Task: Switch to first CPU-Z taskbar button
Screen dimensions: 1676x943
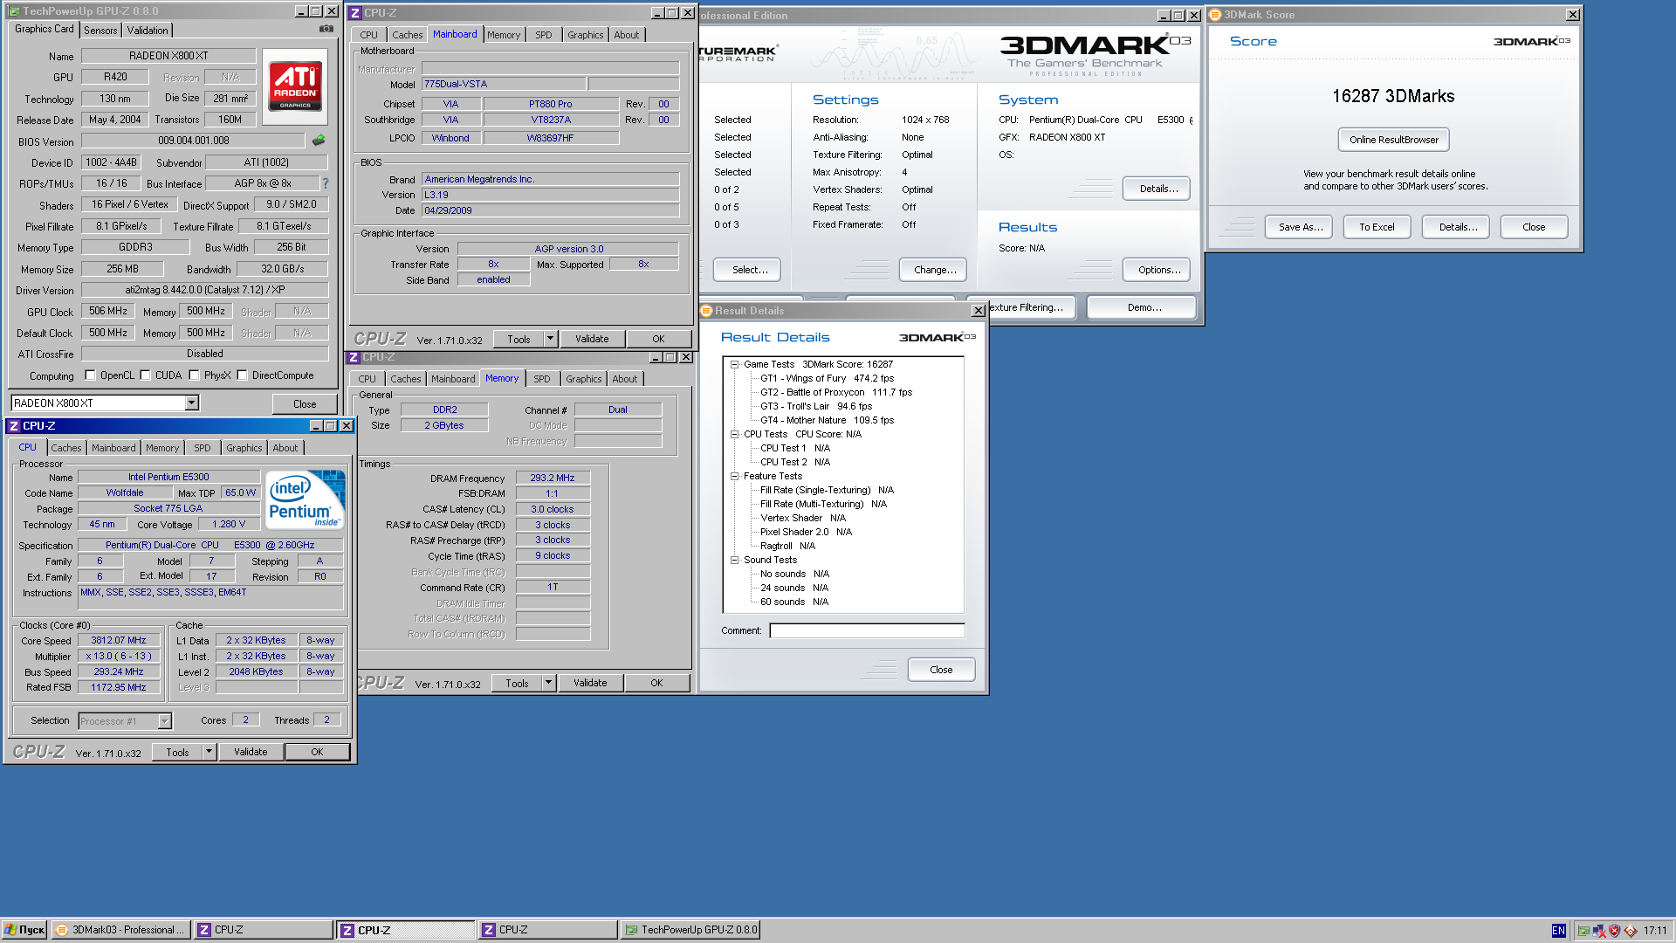Action: pos(264,930)
